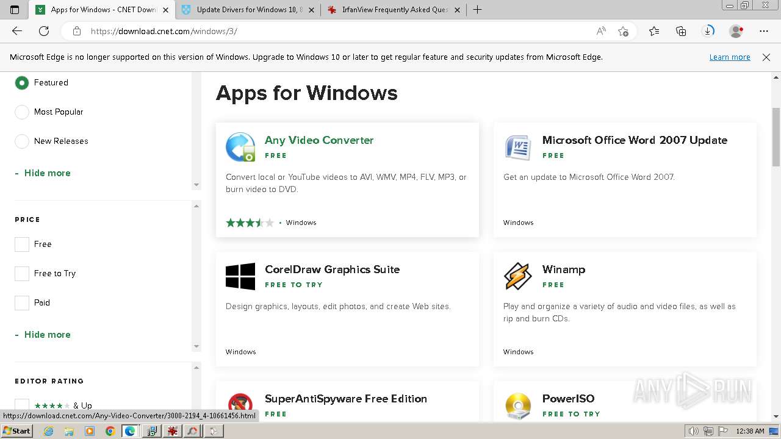781x439 pixels.
Task: Open the Collections panel
Action: tap(681, 31)
